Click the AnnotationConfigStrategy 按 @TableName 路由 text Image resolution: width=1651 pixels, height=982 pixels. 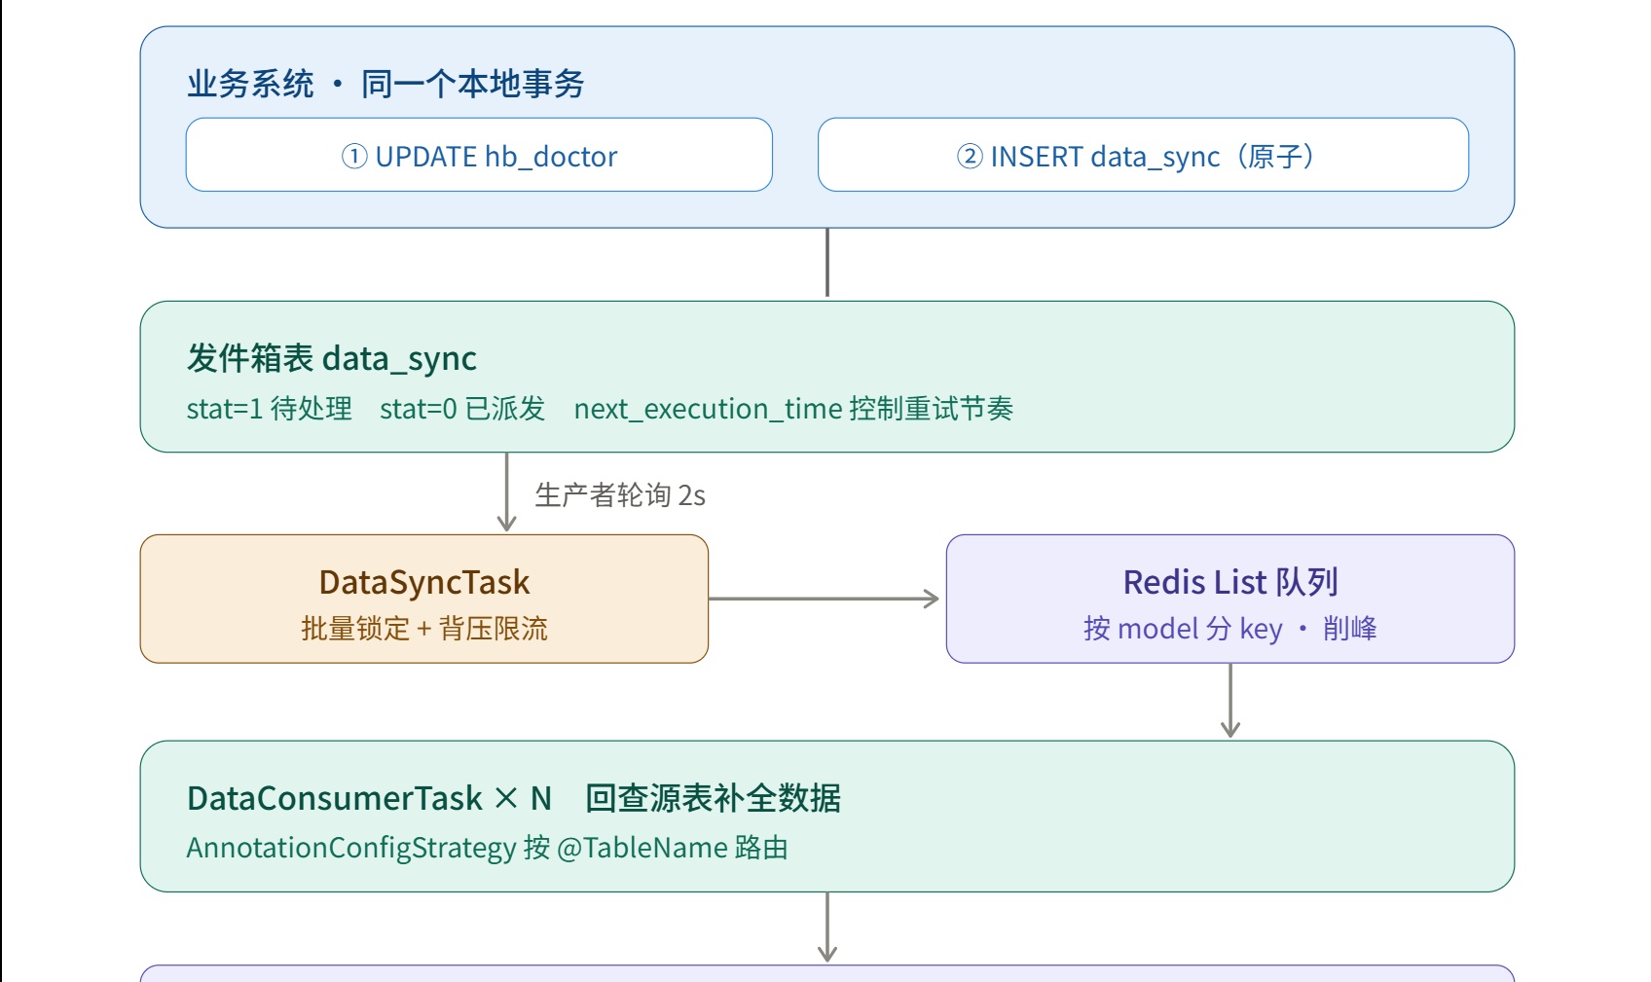(x=488, y=848)
